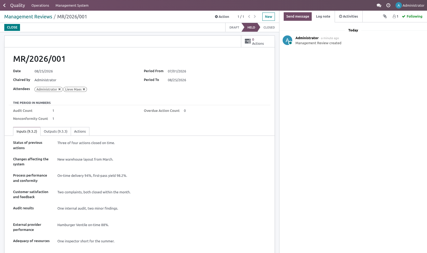427x253 pixels.
Task: Edit 'One inspector short for the summer.'
Action: click(86, 241)
